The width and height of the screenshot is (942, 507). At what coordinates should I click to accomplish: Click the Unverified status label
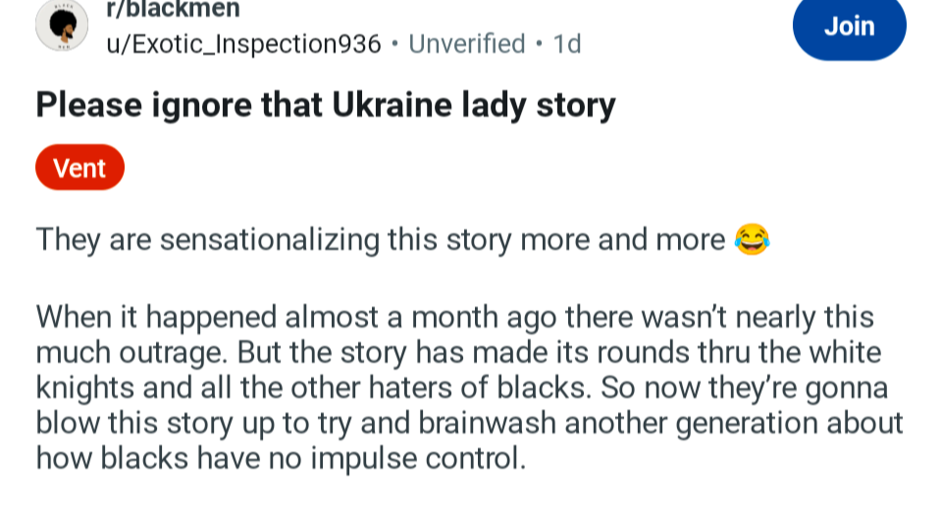coord(466,44)
